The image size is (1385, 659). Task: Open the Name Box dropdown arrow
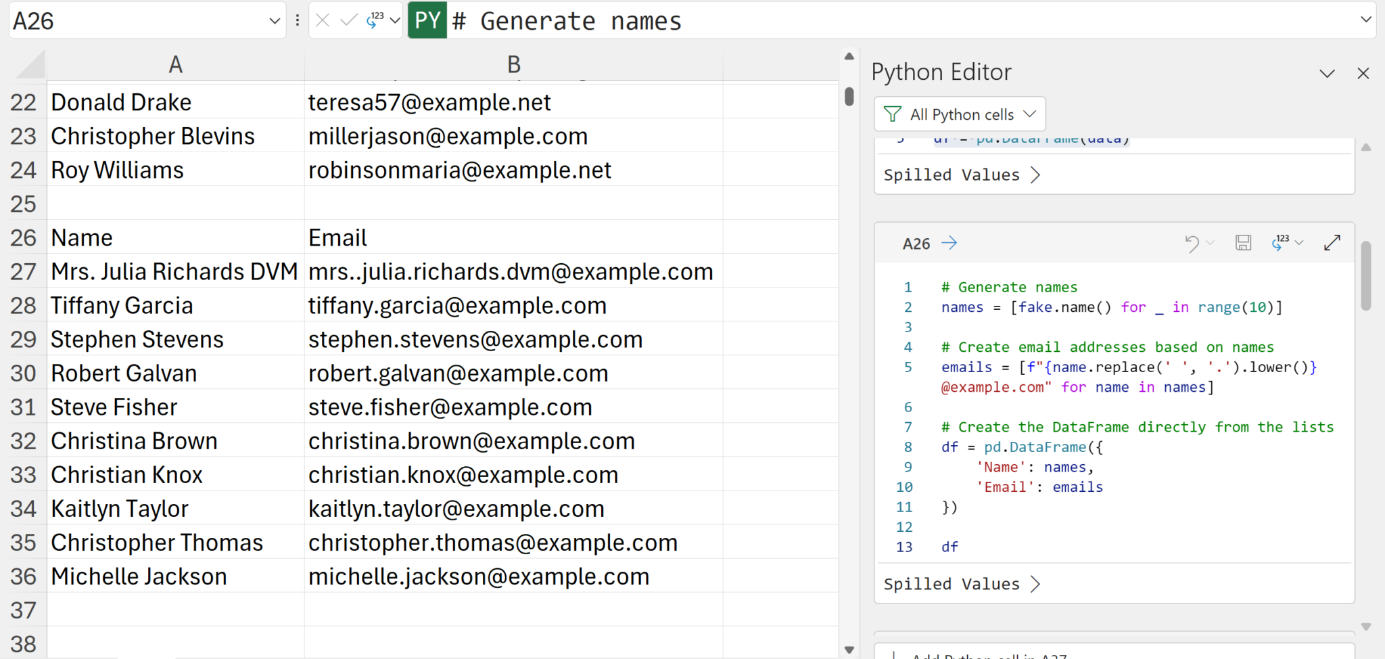[x=275, y=21]
